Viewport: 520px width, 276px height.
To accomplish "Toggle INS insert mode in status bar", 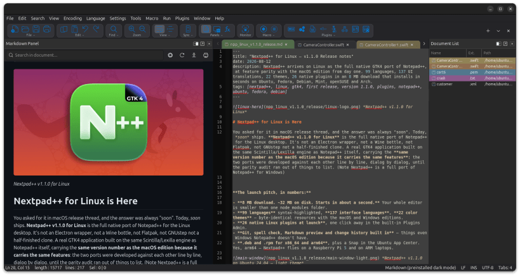I will pos(474,268).
